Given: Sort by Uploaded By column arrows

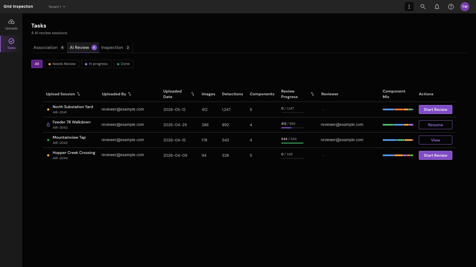Looking at the screenshot, I should click(x=130, y=94).
